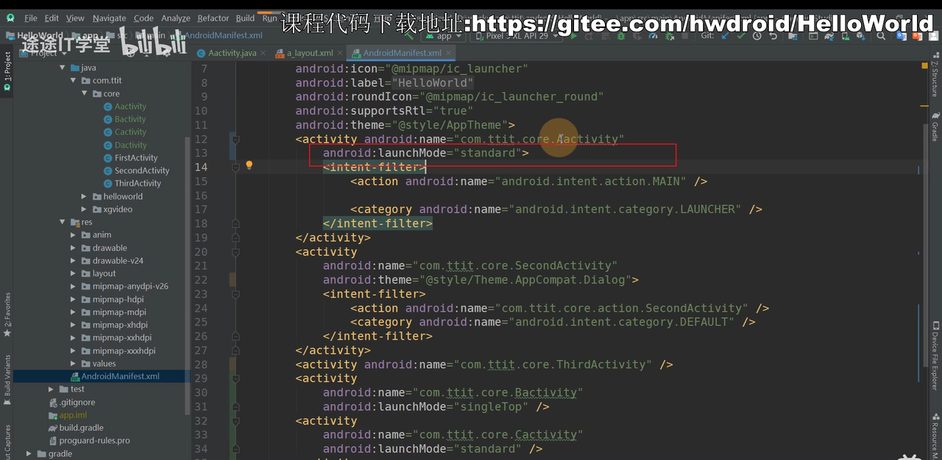Collapse the core package node
Image resolution: width=942 pixels, height=460 pixels.
(85, 93)
